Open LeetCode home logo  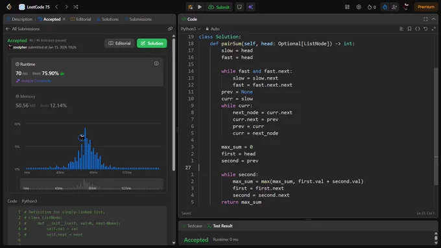click(x=9, y=7)
